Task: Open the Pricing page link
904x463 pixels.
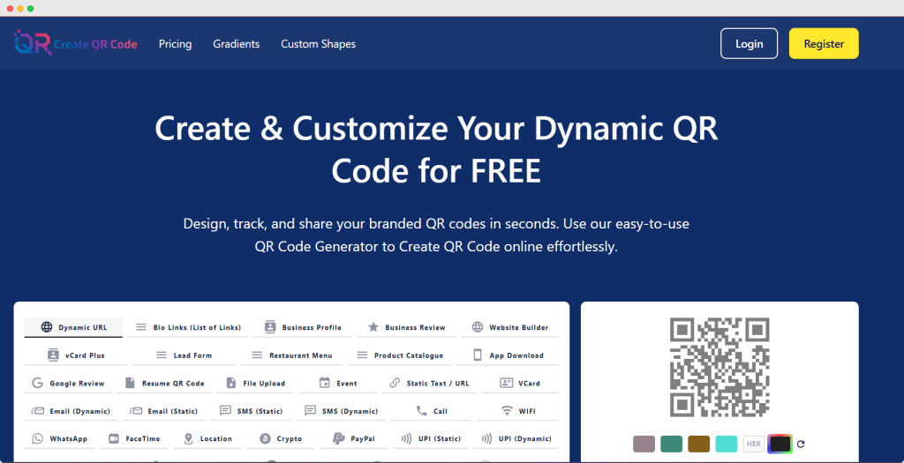Action: [176, 44]
